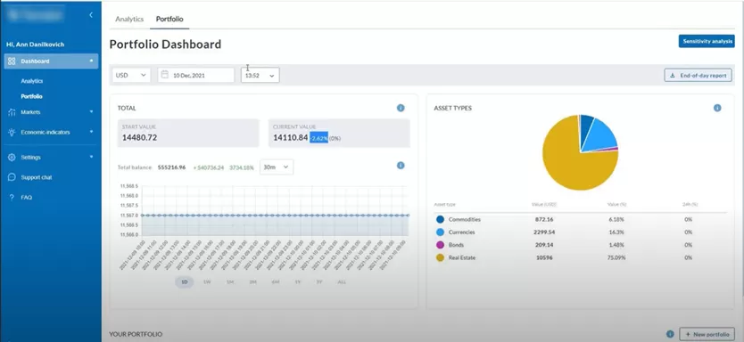The image size is (744, 342).
Task: Click info icon next to New portfolio
Action: 670,334
